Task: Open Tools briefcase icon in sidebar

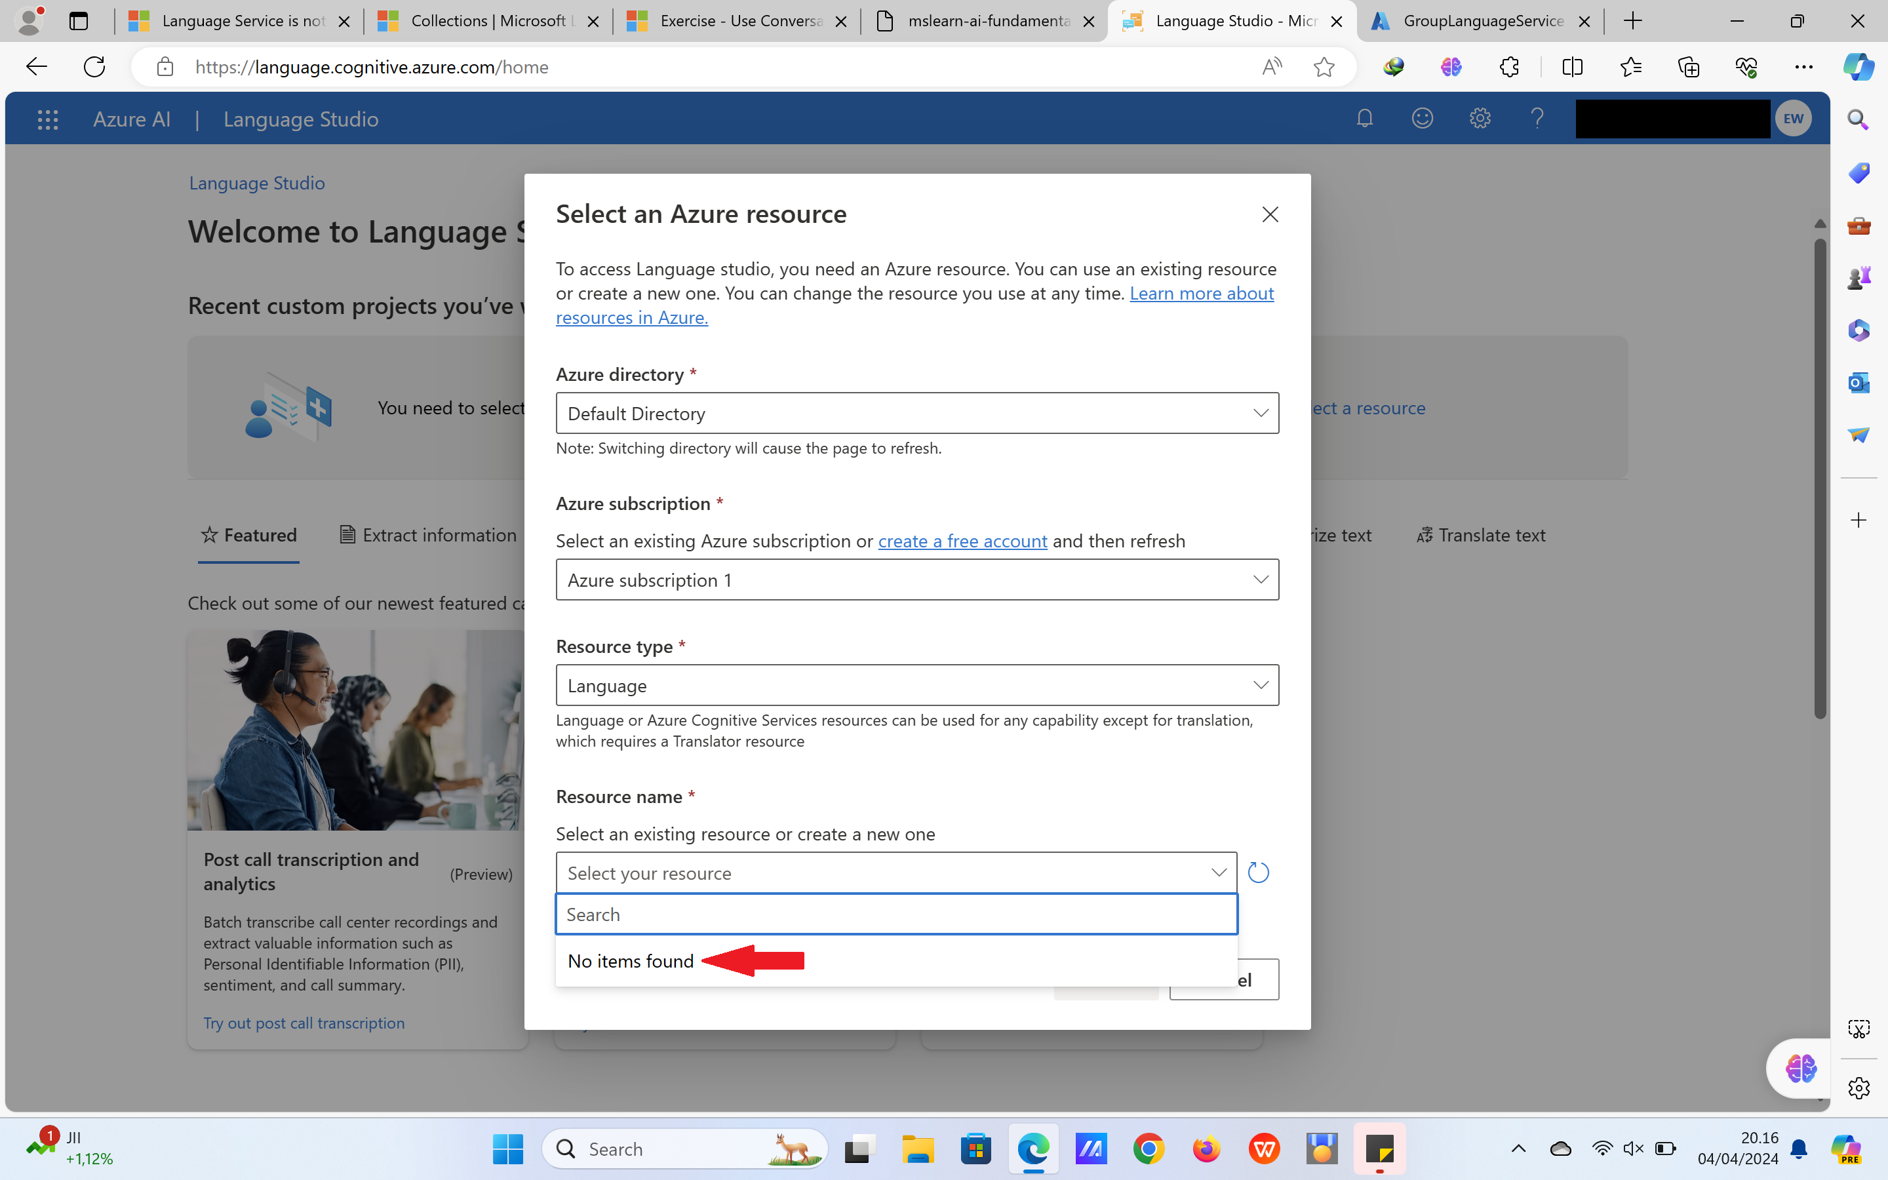Action: point(1858,226)
